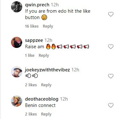View the 16 likes list
This screenshot has width=121, height=119.
click(32, 26)
